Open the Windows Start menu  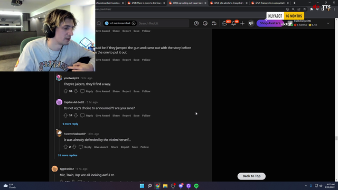click(142, 186)
